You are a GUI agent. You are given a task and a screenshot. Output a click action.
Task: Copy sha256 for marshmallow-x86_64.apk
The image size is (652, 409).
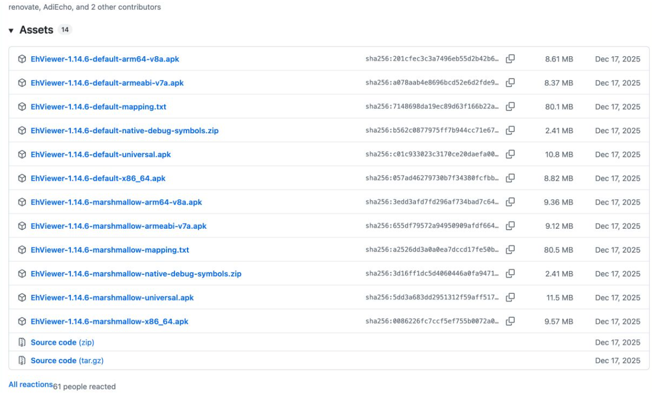[x=510, y=321]
